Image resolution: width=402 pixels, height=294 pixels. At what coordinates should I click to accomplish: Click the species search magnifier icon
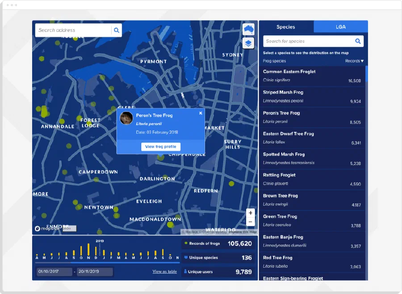[x=358, y=41]
